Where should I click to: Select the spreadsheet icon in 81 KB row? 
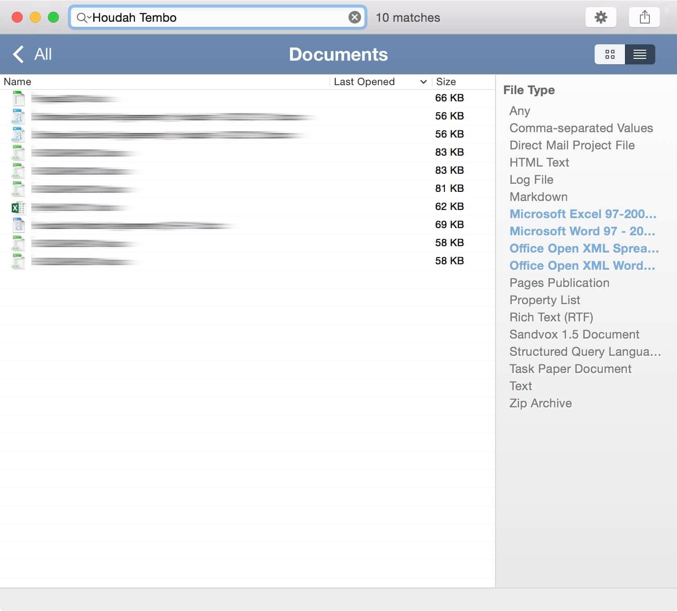pyautogui.click(x=19, y=189)
